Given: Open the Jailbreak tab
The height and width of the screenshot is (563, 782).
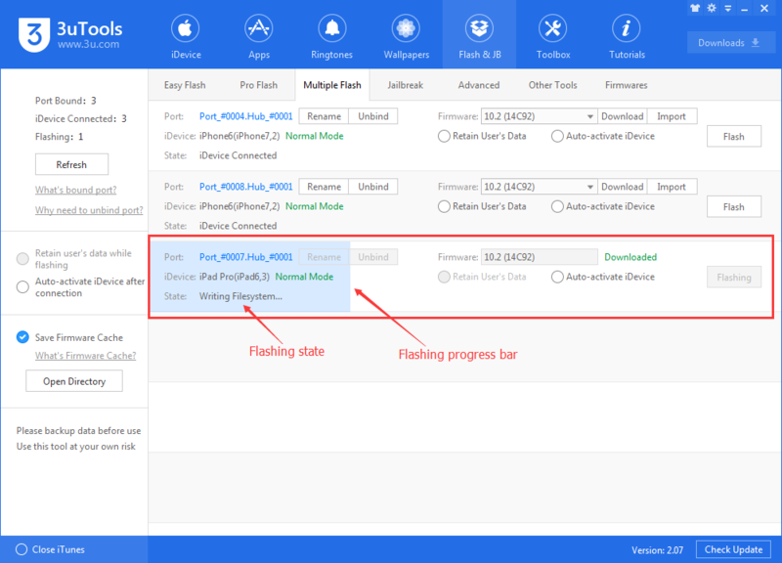Looking at the screenshot, I should [405, 85].
